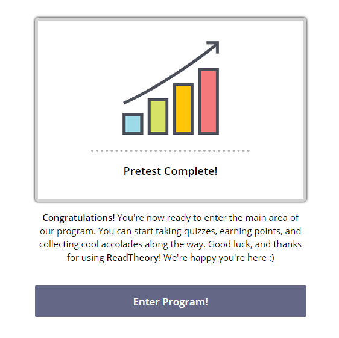Click the smiley emoticon at message end
Screen dimensions: 339x338
click(x=271, y=258)
